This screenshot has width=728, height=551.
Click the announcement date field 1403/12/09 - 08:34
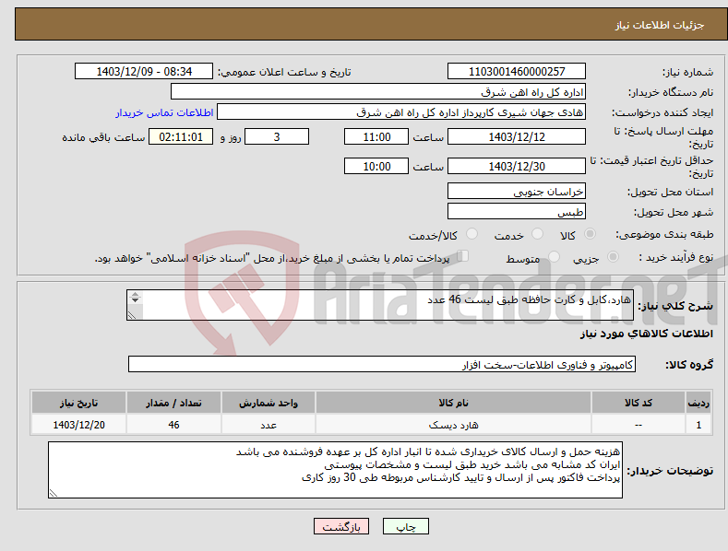pyautogui.click(x=144, y=72)
